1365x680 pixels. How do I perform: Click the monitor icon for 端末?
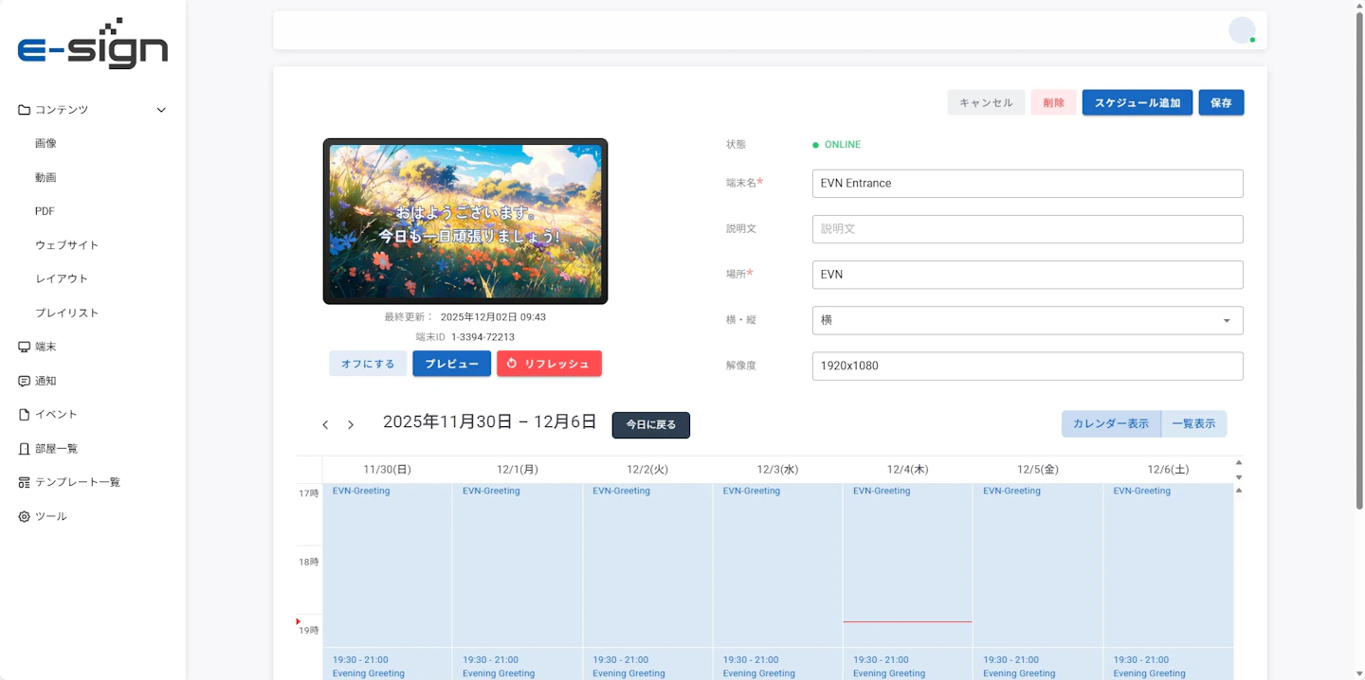pyautogui.click(x=25, y=347)
